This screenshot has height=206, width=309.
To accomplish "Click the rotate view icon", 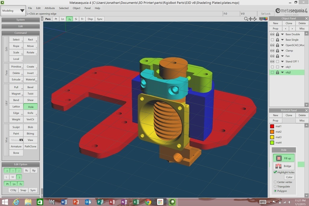I will pos(255,19).
